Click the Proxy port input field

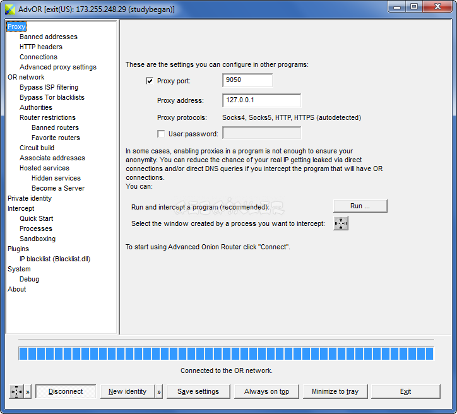click(x=247, y=80)
